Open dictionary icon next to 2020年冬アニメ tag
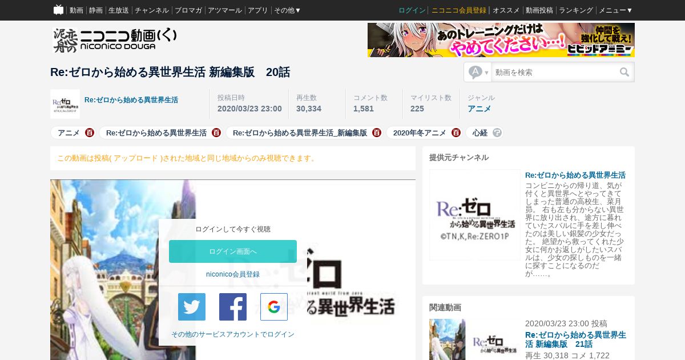685x360 pixels. pos(456,133)
